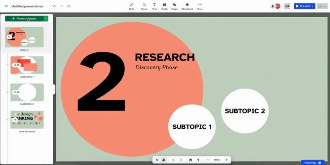Click the 14 step badge

9,37
